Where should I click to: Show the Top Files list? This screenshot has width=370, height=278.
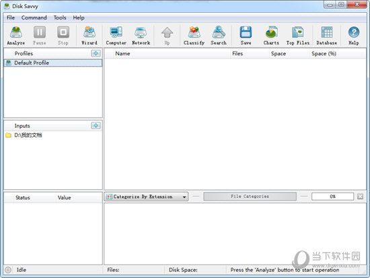pos(298,36)
